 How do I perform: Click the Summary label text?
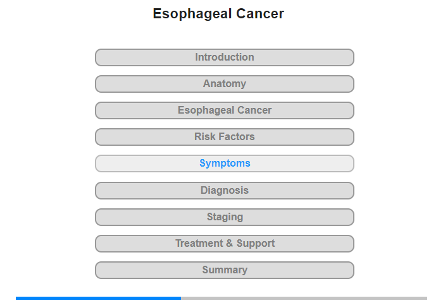(225, 270)
